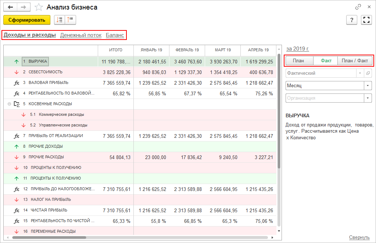Screen dimensions: 376x243
Task: Select the План mode toggle
Action: point(298,61)
